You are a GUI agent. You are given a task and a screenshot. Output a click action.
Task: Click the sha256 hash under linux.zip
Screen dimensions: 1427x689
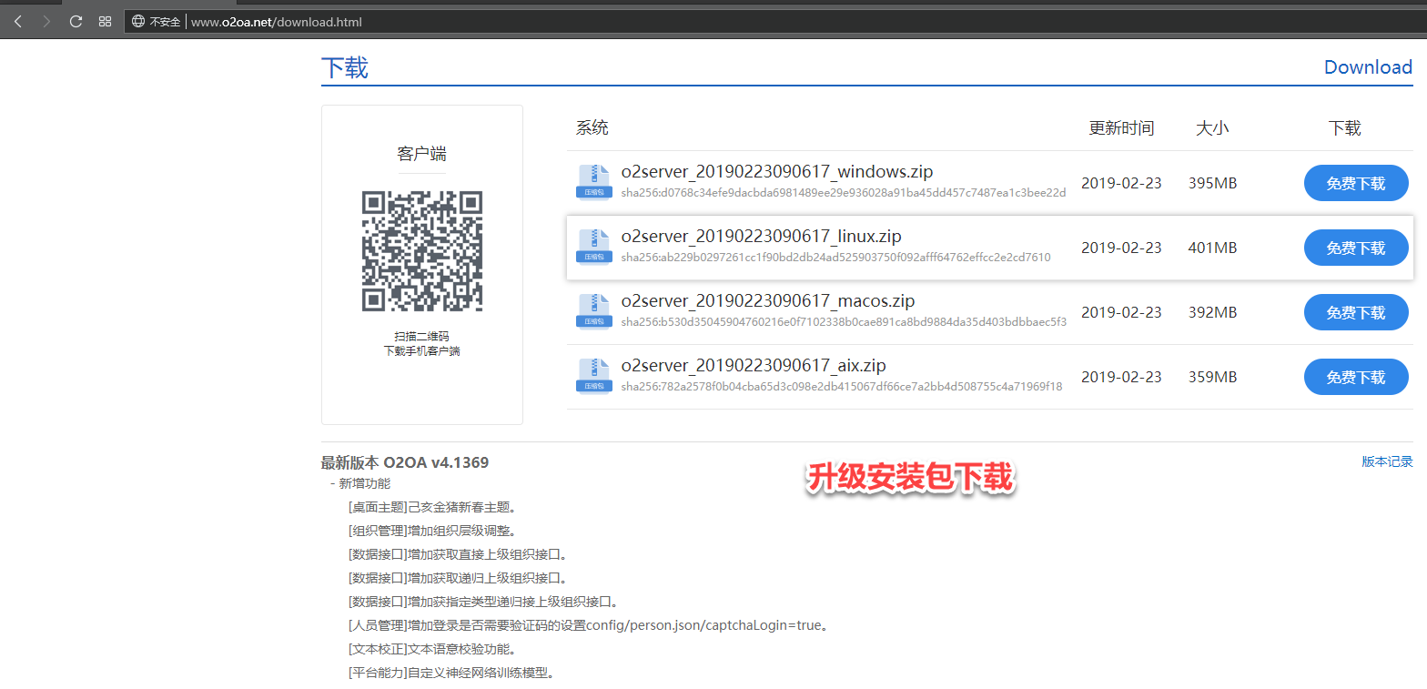click(x=836, y=258)
